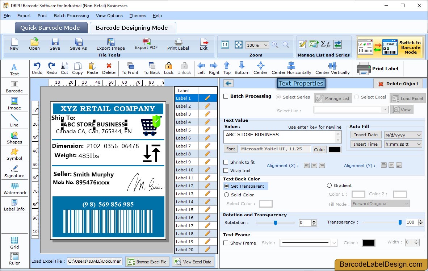Image resolution: width=428 pixels, height=271 pixels.
Task: Open the Shapes tool
Action: click(14, 138)
